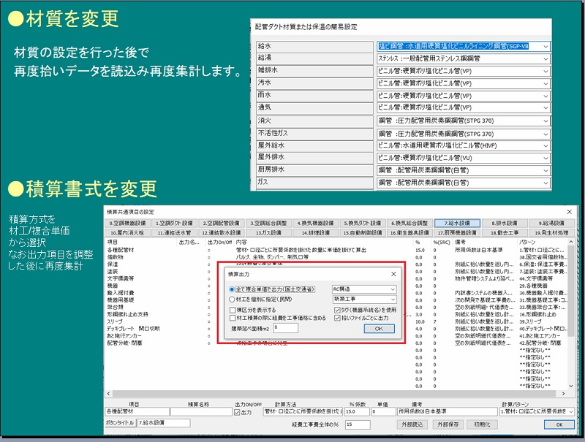This screenshot has width=585, height=442.
Task: Select the 配管分岐・閉塞 row in the list
Action: [336, 343]
